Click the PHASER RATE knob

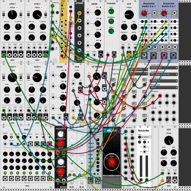pos(111,11)
